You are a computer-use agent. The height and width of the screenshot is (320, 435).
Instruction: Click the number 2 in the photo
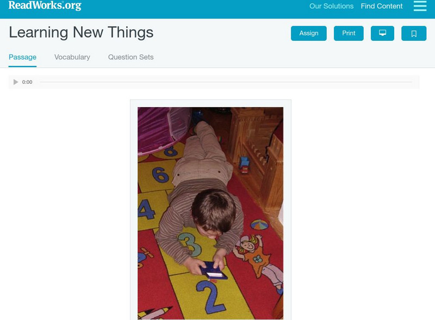pyautogui.click(x=210, y=297)
